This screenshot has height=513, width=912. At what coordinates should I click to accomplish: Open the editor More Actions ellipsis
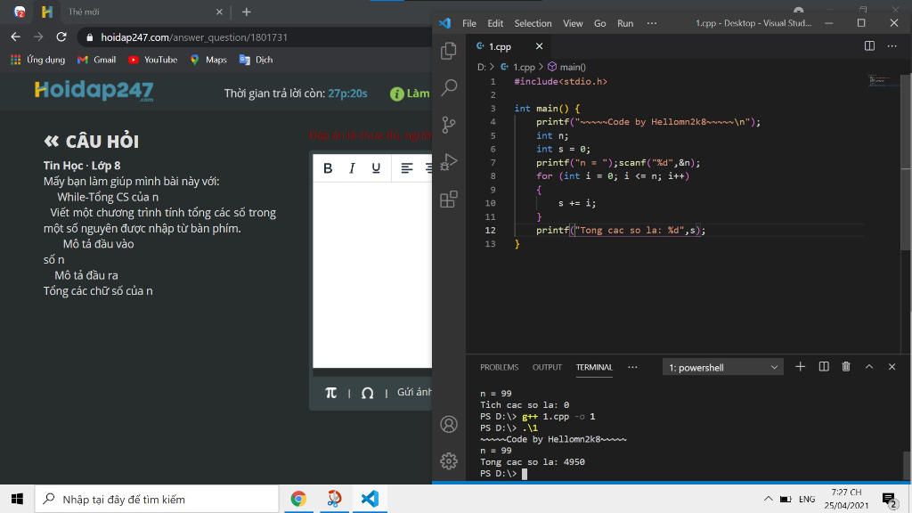892,46
